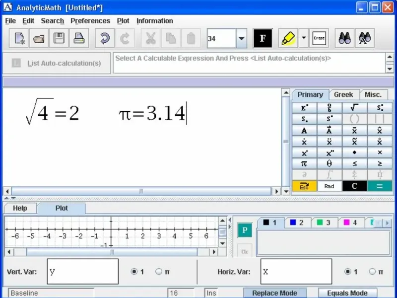Select Vert. Var scale radio 1
397x298 pixels.
(x=134, y=272)
